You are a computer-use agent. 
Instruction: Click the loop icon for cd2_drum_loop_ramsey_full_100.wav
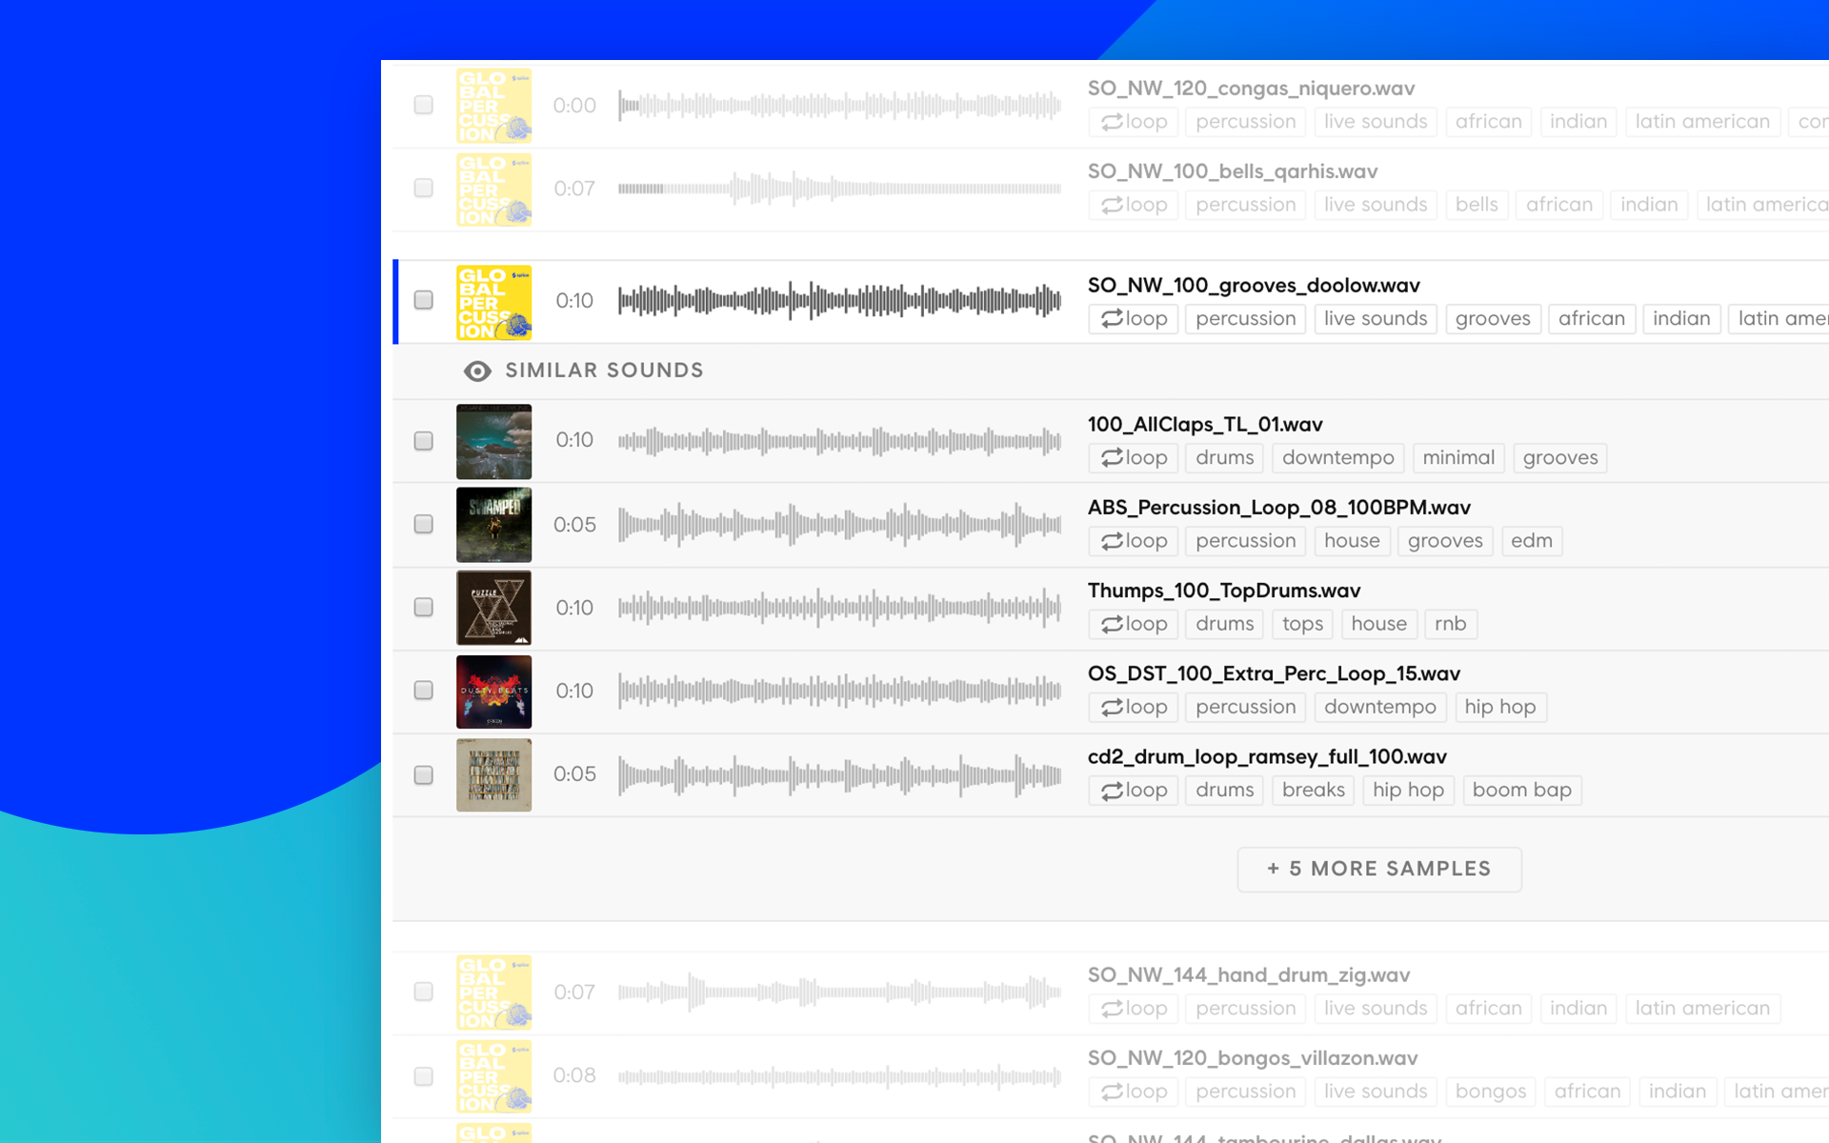[1113, 790]
